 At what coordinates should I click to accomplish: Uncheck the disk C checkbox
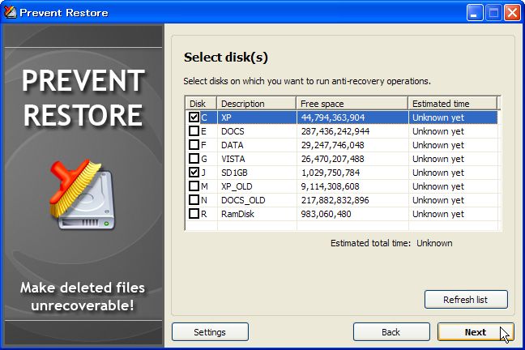click(x=194, y=117)
